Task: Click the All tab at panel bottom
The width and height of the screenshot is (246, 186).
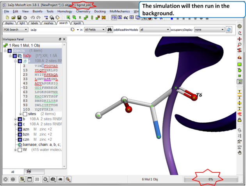Action: [12, 172]
